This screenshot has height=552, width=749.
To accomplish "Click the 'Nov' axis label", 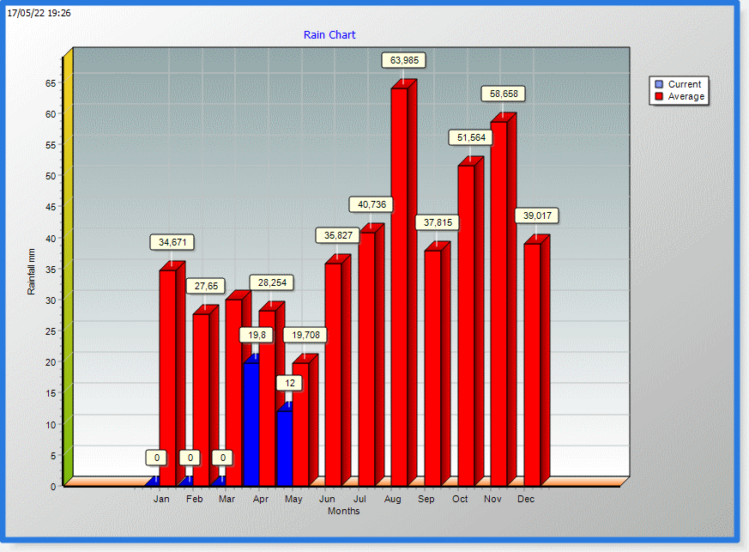I will pos(492,499).
